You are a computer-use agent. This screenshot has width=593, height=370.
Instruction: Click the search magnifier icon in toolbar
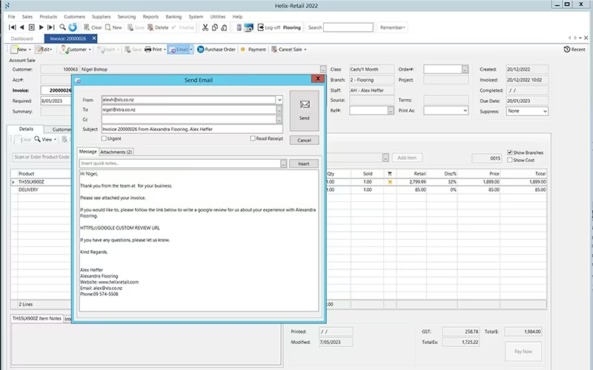click(62, 27)
